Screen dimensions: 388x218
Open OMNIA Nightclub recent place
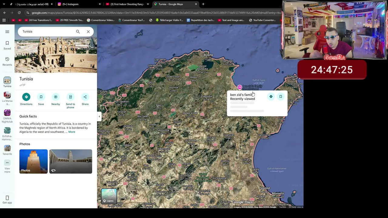tap(7, 116)
